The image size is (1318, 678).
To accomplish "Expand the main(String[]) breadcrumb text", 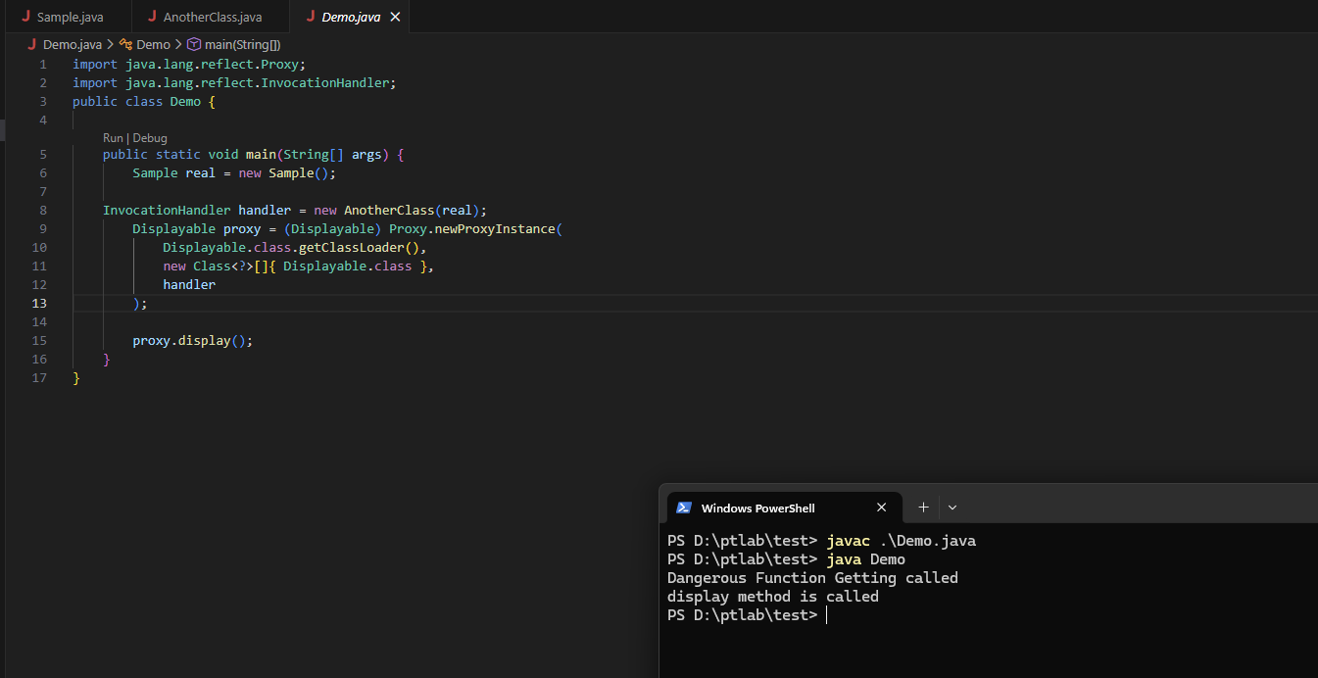I will click(x=242, y=45).
